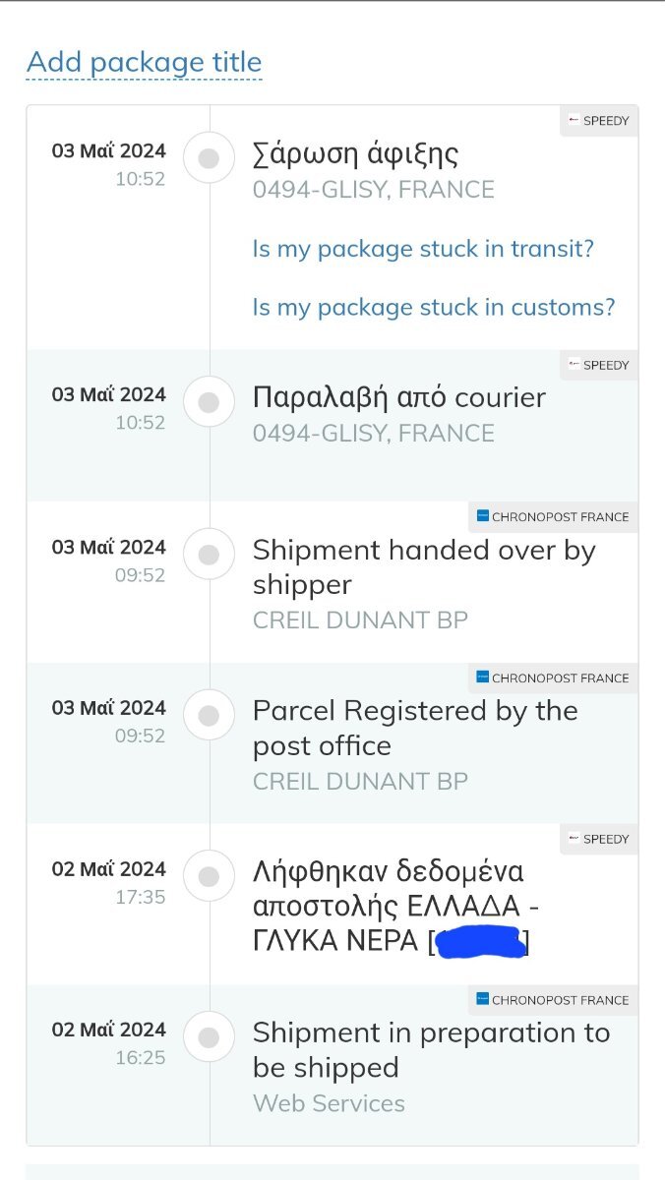Image resolution: width=665 pixels, height=1180 pixels.
Task: Open 'Is my package stuck in customs?'
Action: (434, 307)
